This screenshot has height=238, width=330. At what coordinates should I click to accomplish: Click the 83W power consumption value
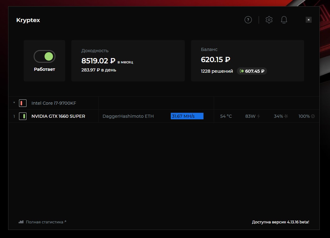point(250,116)
